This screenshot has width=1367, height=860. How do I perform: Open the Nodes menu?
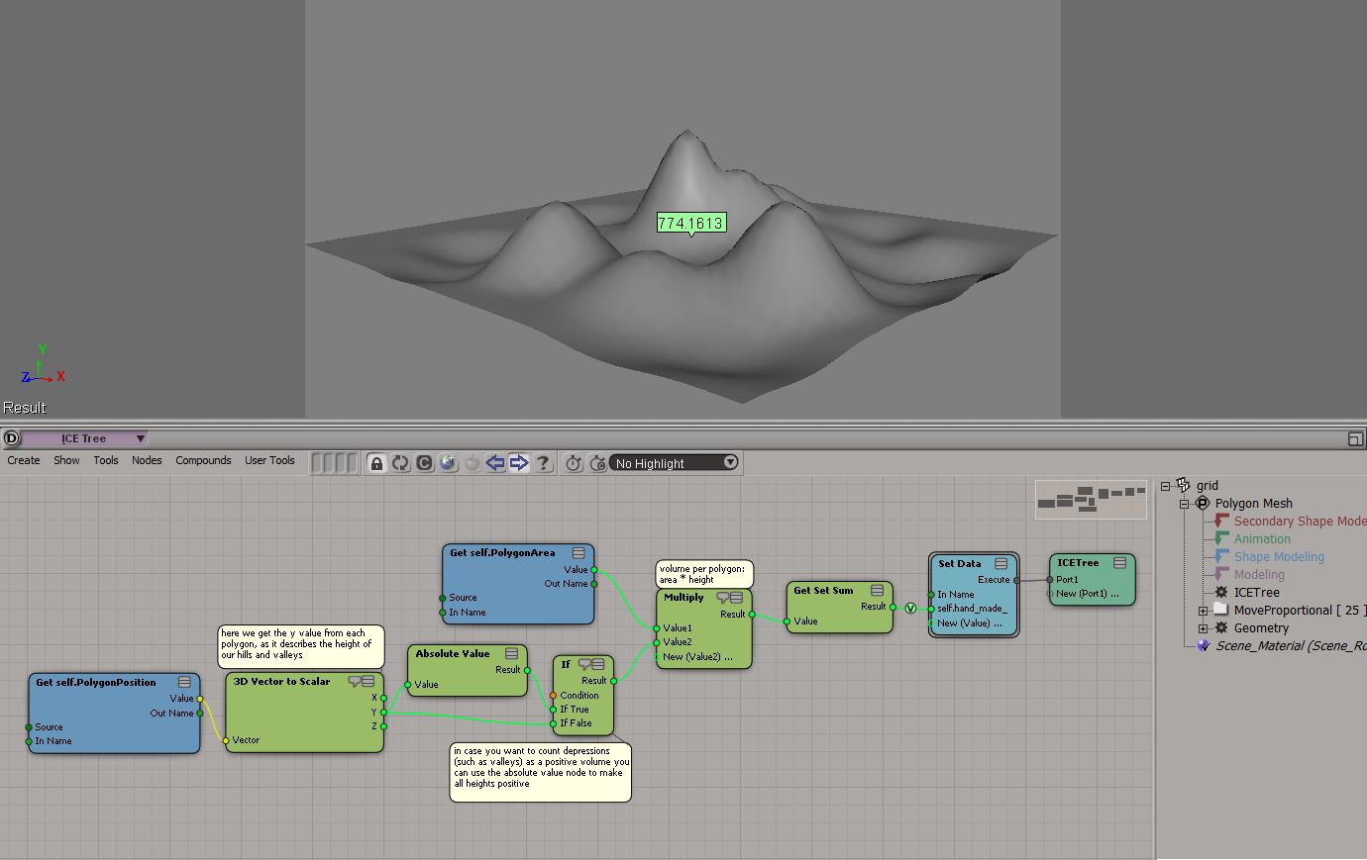coord(147,460)
